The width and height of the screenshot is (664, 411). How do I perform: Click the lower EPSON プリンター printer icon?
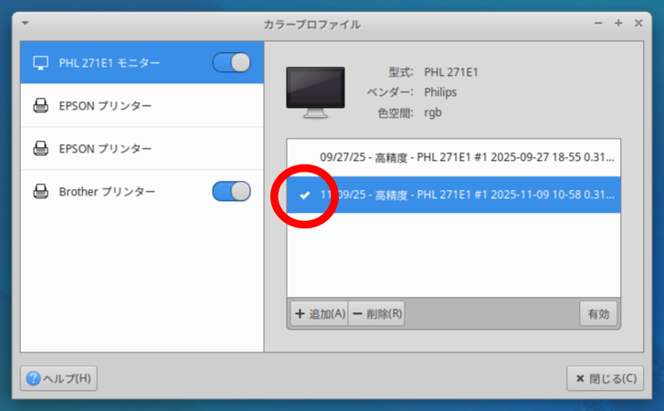(x=40, y=148)
